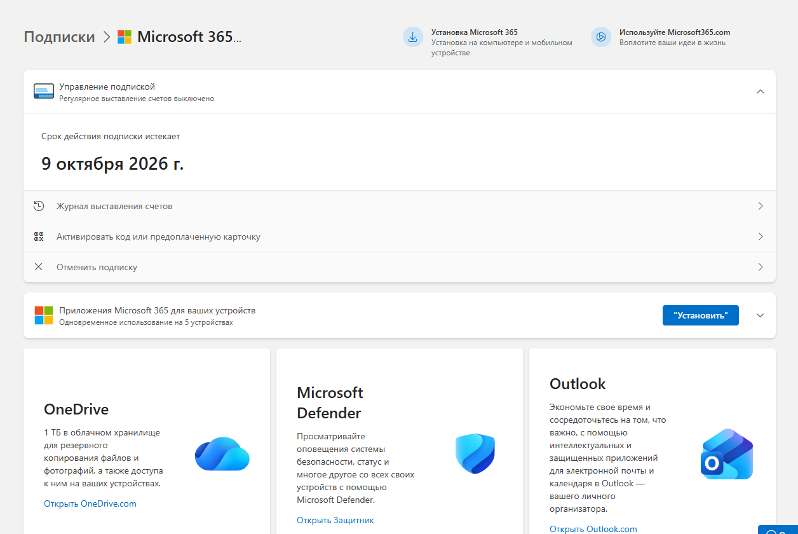
Task: Select the Отменить подписку row
Action: [x=97, y=267]
